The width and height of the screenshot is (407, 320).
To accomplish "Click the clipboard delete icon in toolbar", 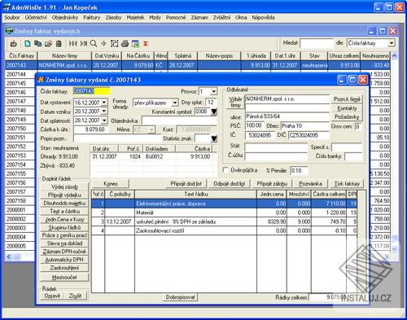I will pyautogui.click(x=59, y=43).
